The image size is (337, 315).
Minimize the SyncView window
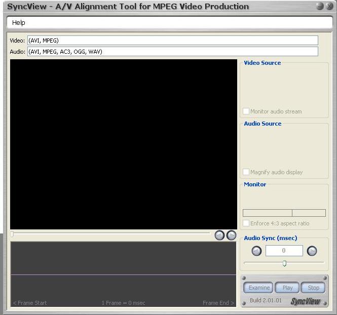(x=320, y=6)
